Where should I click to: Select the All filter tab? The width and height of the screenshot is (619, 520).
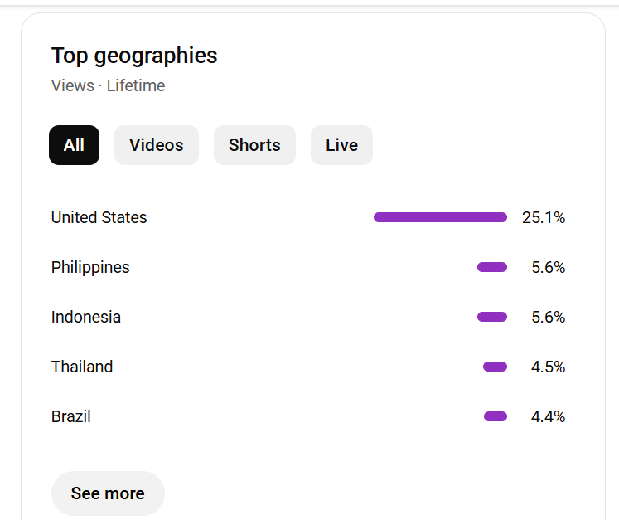74,145
